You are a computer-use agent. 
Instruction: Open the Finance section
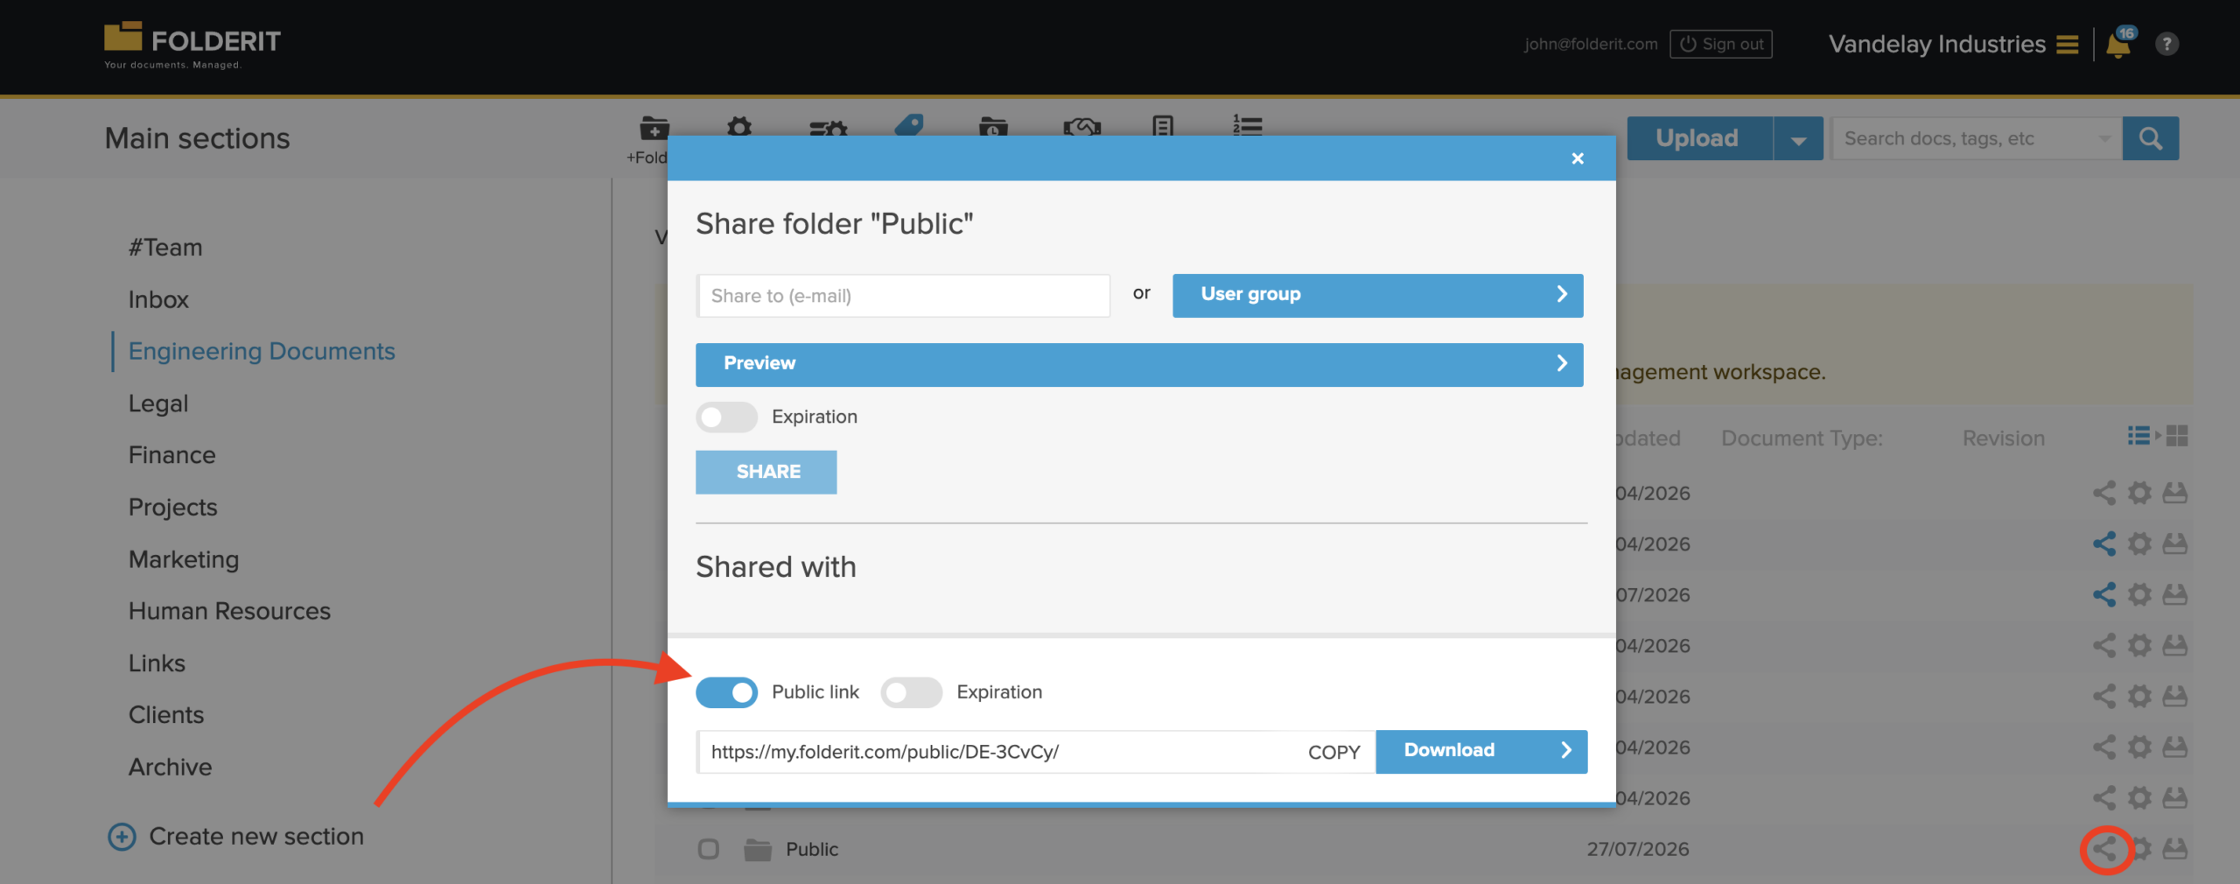pyautogui.click(x=171, y=455)
